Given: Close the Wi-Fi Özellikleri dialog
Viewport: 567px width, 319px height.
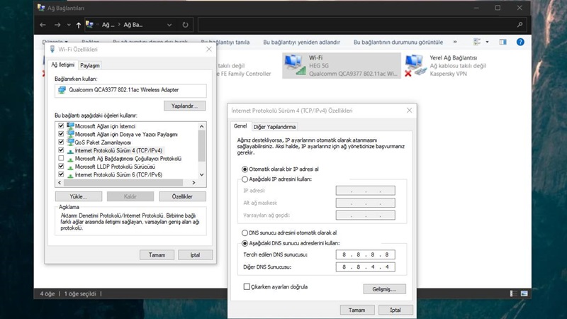Looking at the screenshot, I should pyautogui.click(x=208, y=49).
